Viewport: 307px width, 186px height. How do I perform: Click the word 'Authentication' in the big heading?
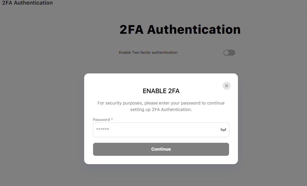[x=194, y=29]
